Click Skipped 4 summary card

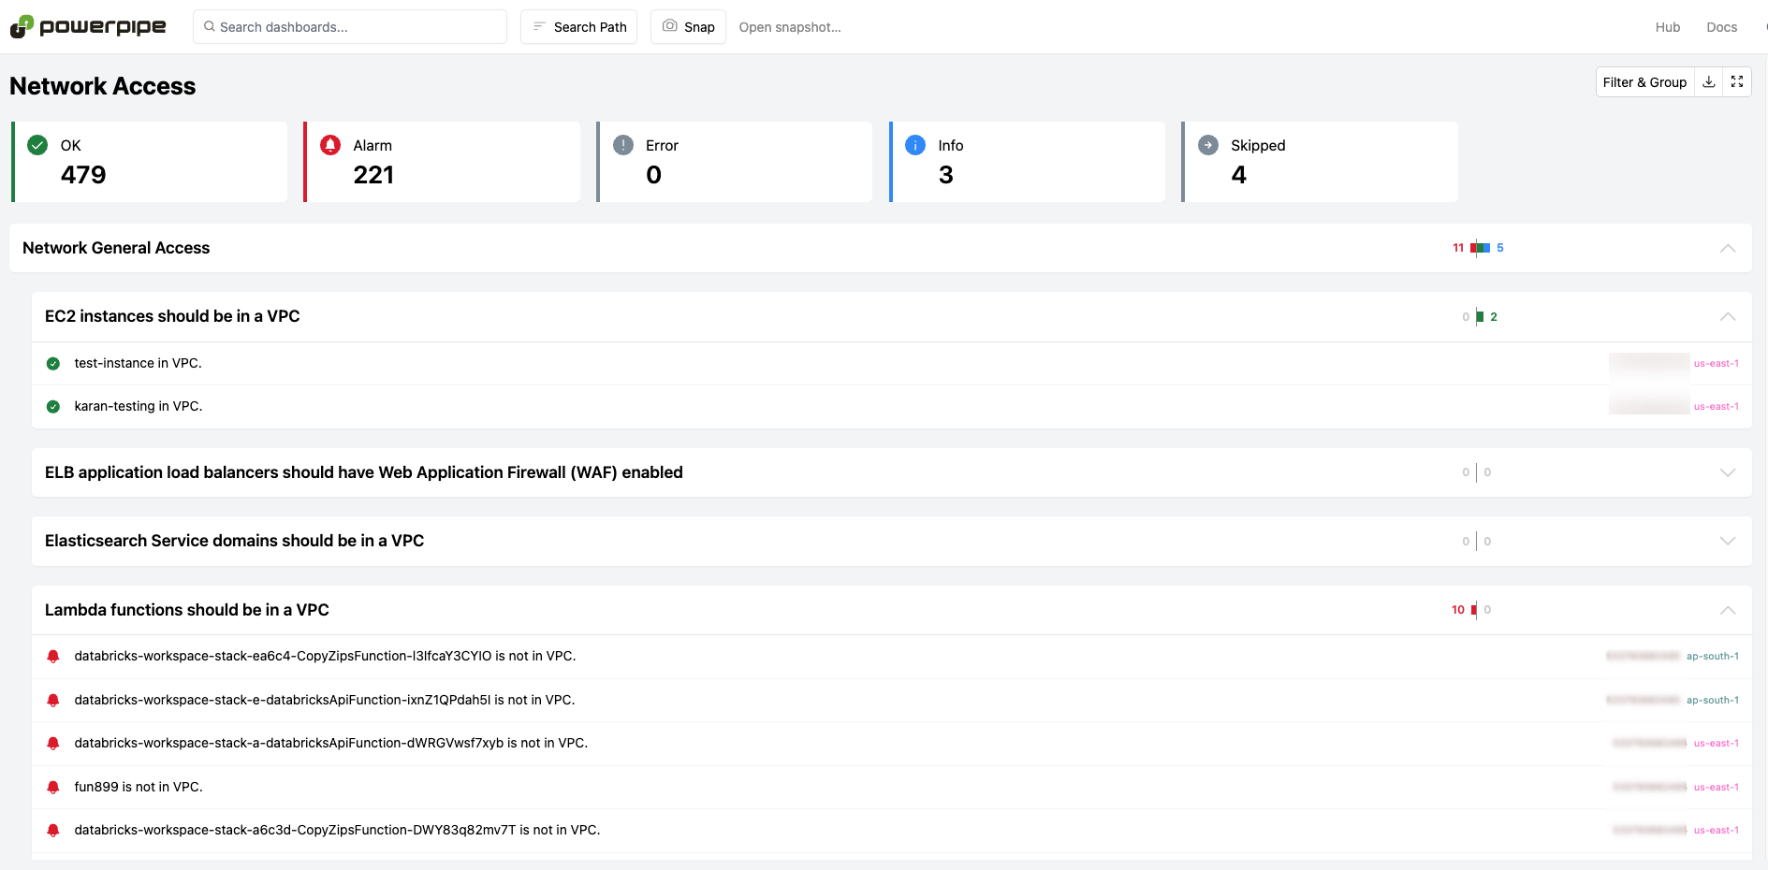[1321, 162]
